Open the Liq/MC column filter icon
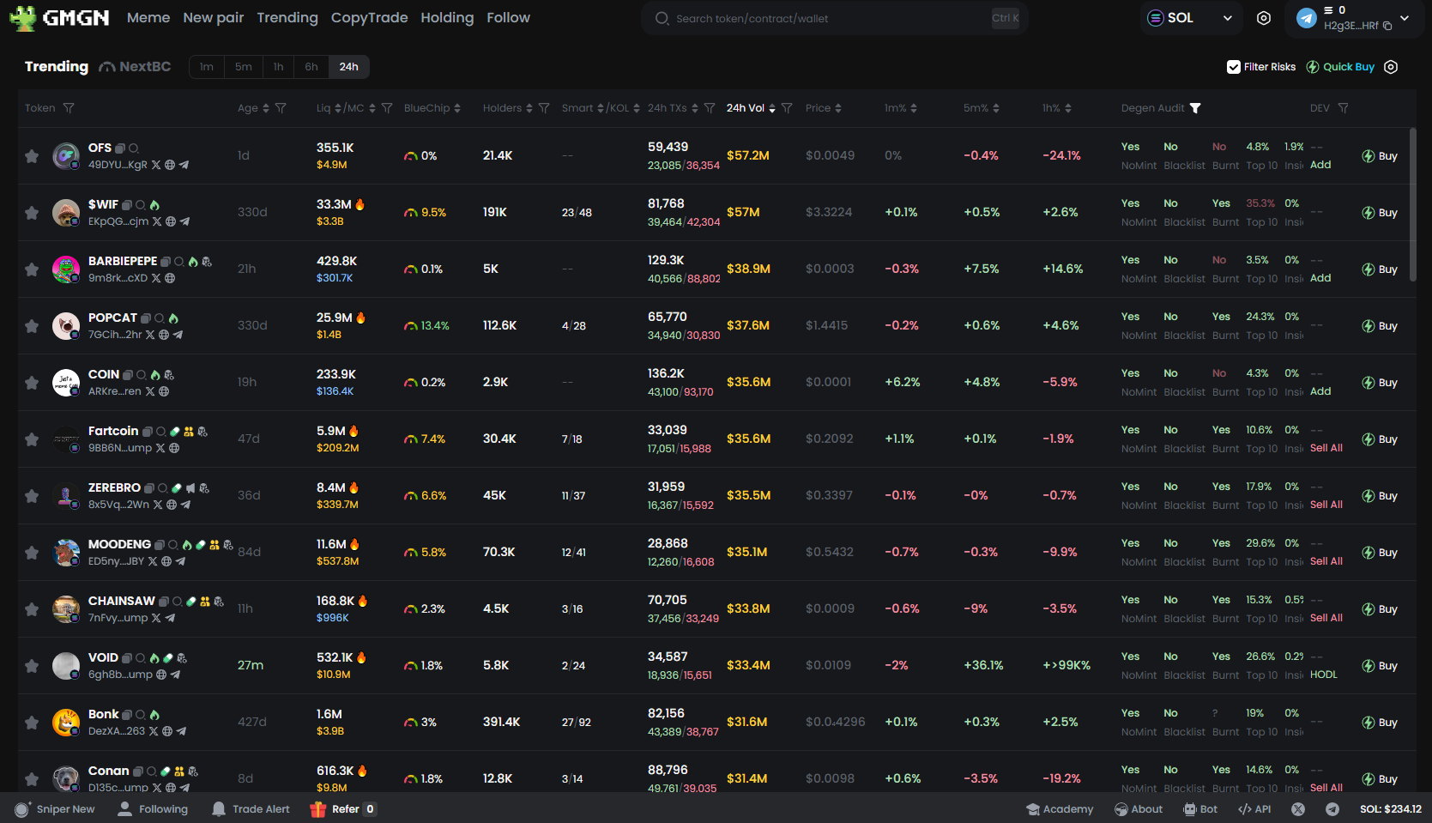The image size is (1432, 823). point(387,108)
